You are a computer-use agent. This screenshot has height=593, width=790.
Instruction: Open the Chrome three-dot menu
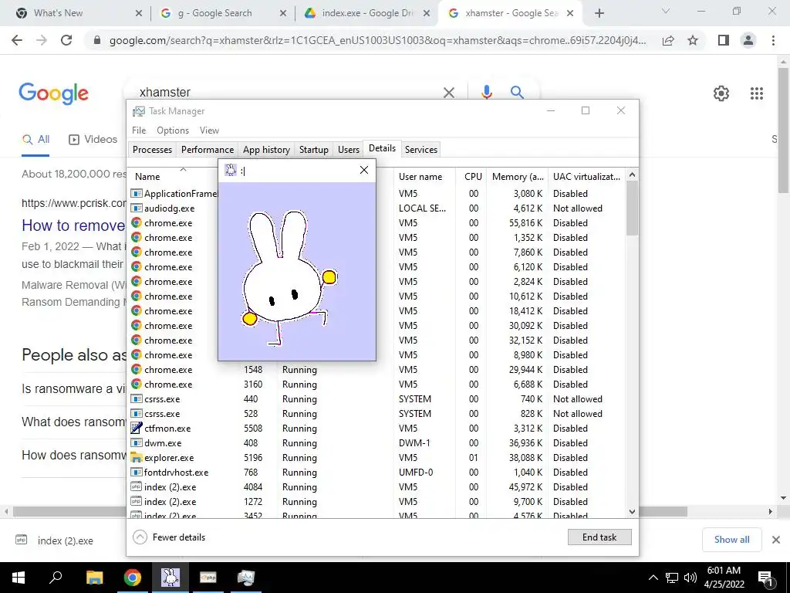tap(773, 40)
